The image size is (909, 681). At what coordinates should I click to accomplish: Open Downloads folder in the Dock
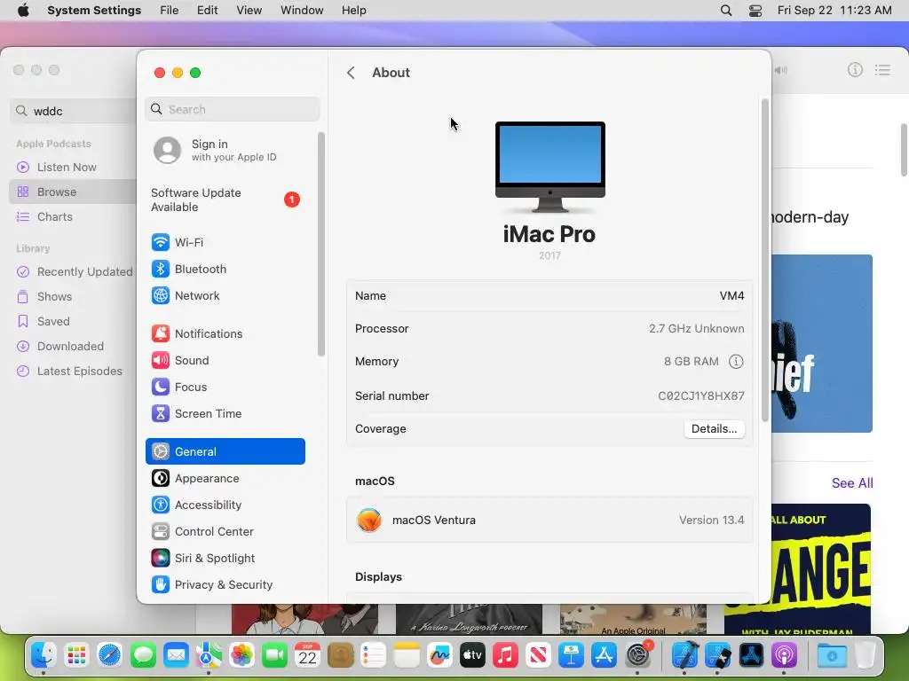click(832, 655)
